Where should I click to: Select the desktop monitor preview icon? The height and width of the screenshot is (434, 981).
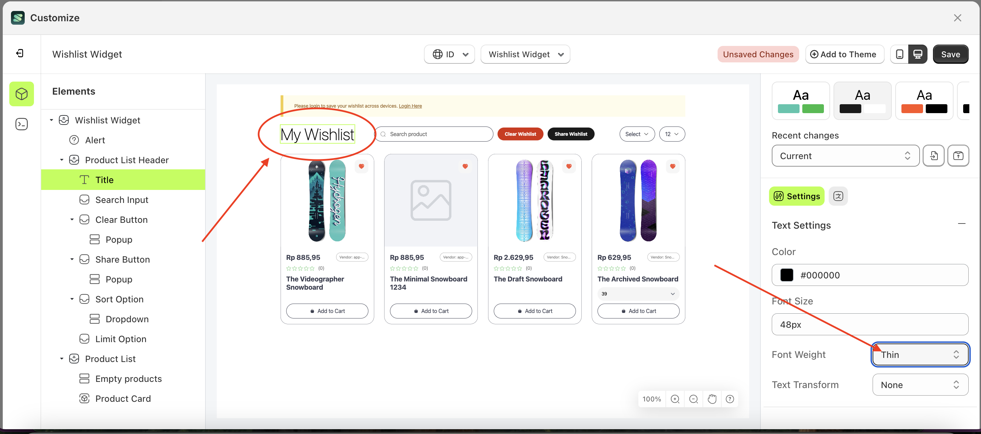918,54
